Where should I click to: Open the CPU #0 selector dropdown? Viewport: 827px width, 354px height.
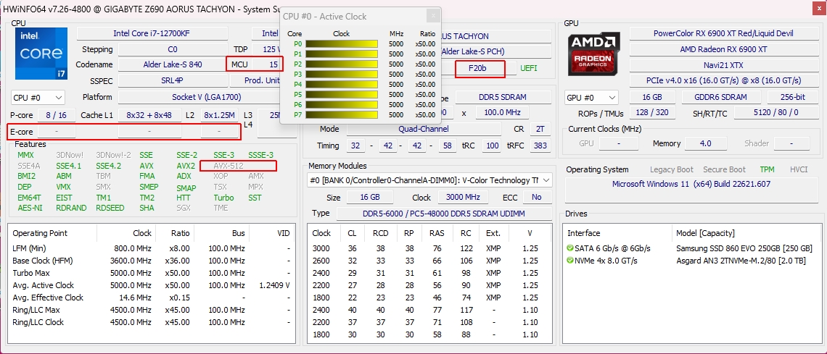(38, 98)
